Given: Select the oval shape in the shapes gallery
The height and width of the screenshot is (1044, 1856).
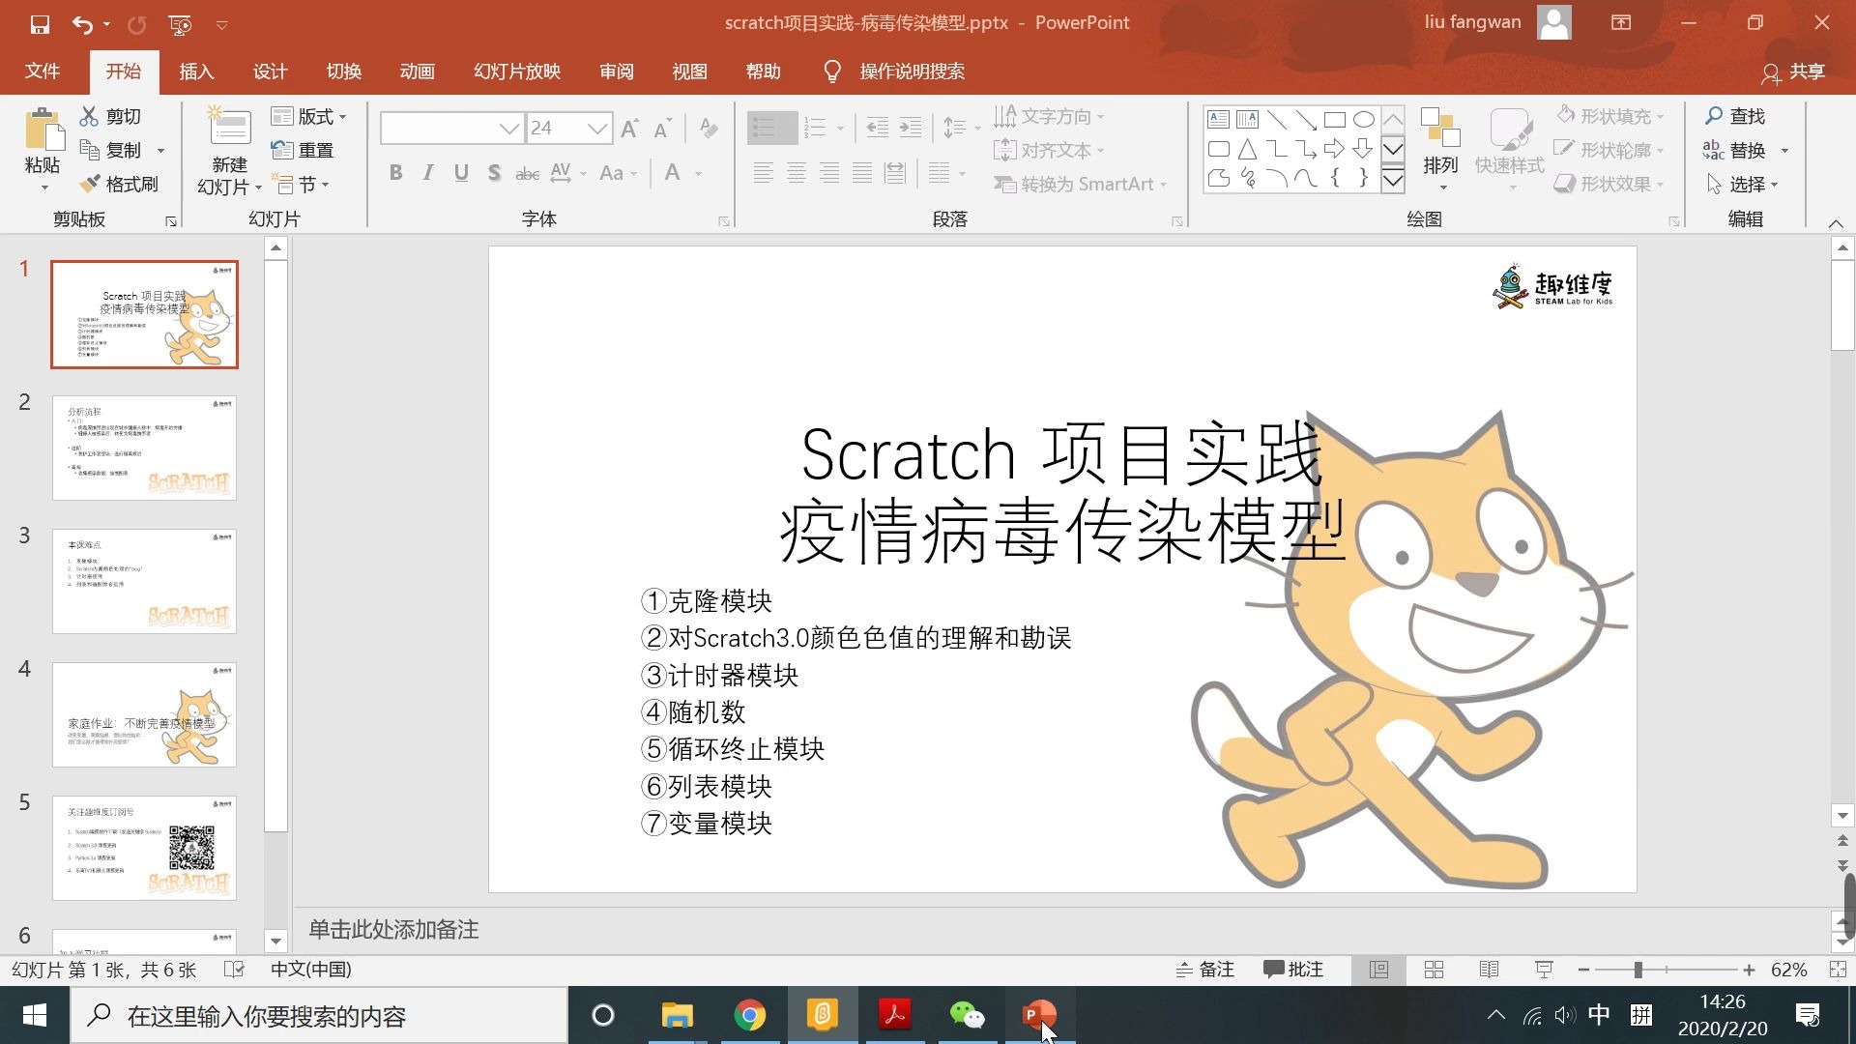Looking at the screenshot, I should click(x=1364, y=120).
